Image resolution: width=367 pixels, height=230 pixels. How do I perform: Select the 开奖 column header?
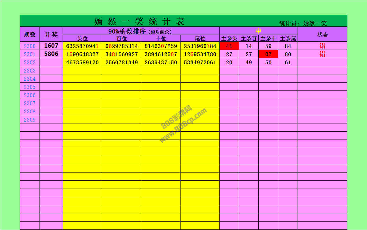point(51,34)
